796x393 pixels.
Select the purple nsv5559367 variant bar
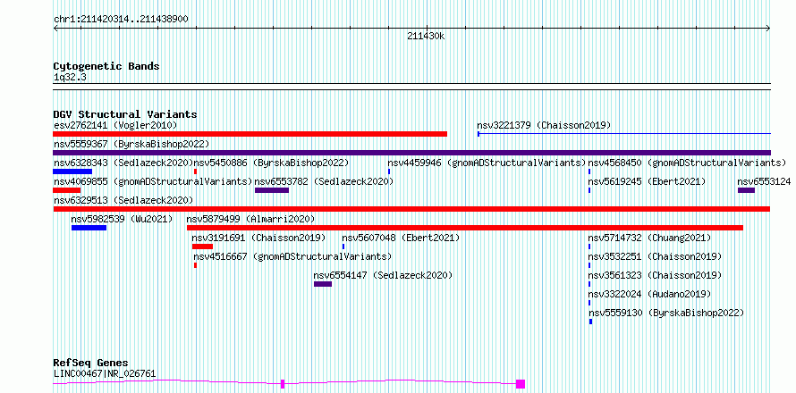pyautogui.click(x=412, y=153)
